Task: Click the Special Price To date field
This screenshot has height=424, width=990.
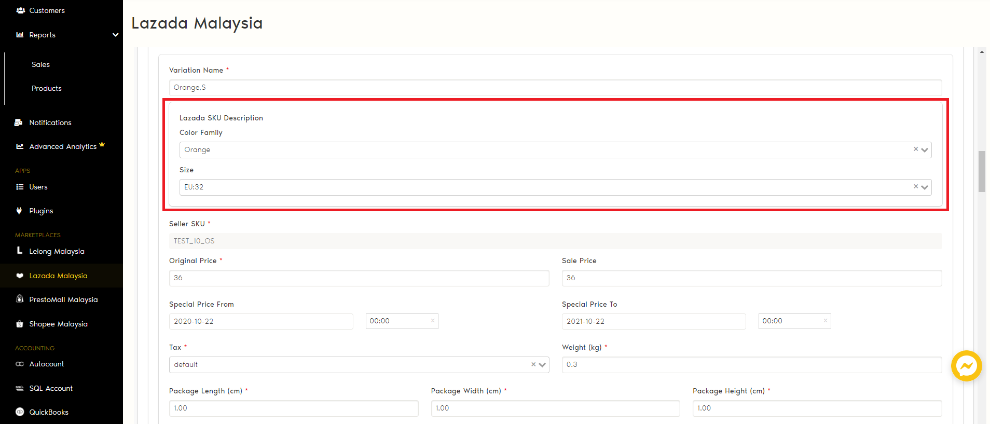Action: (x=654, y=321)
